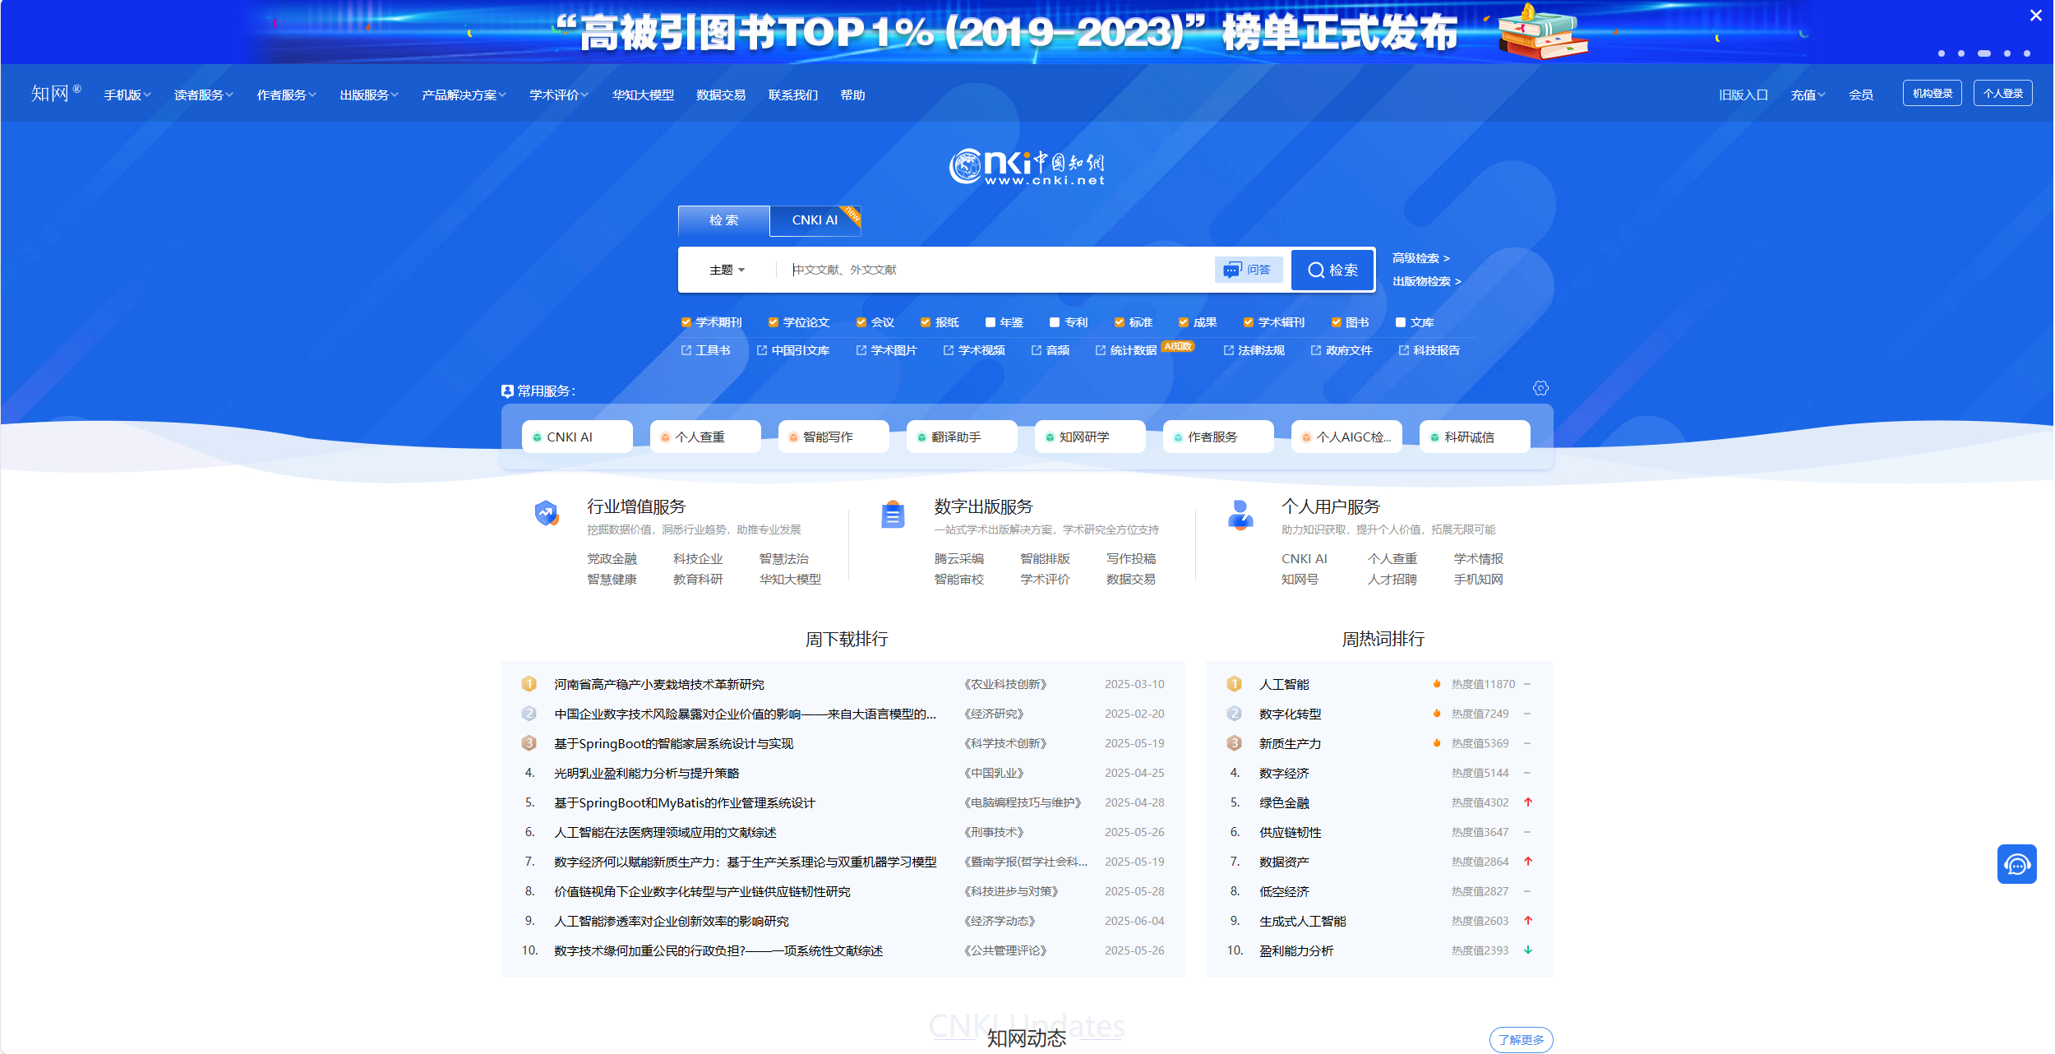Open the 会员 link in the navigation bar
Image resolution: width=2055 pixels, height=1054 pixels.
click(1861, 95)
